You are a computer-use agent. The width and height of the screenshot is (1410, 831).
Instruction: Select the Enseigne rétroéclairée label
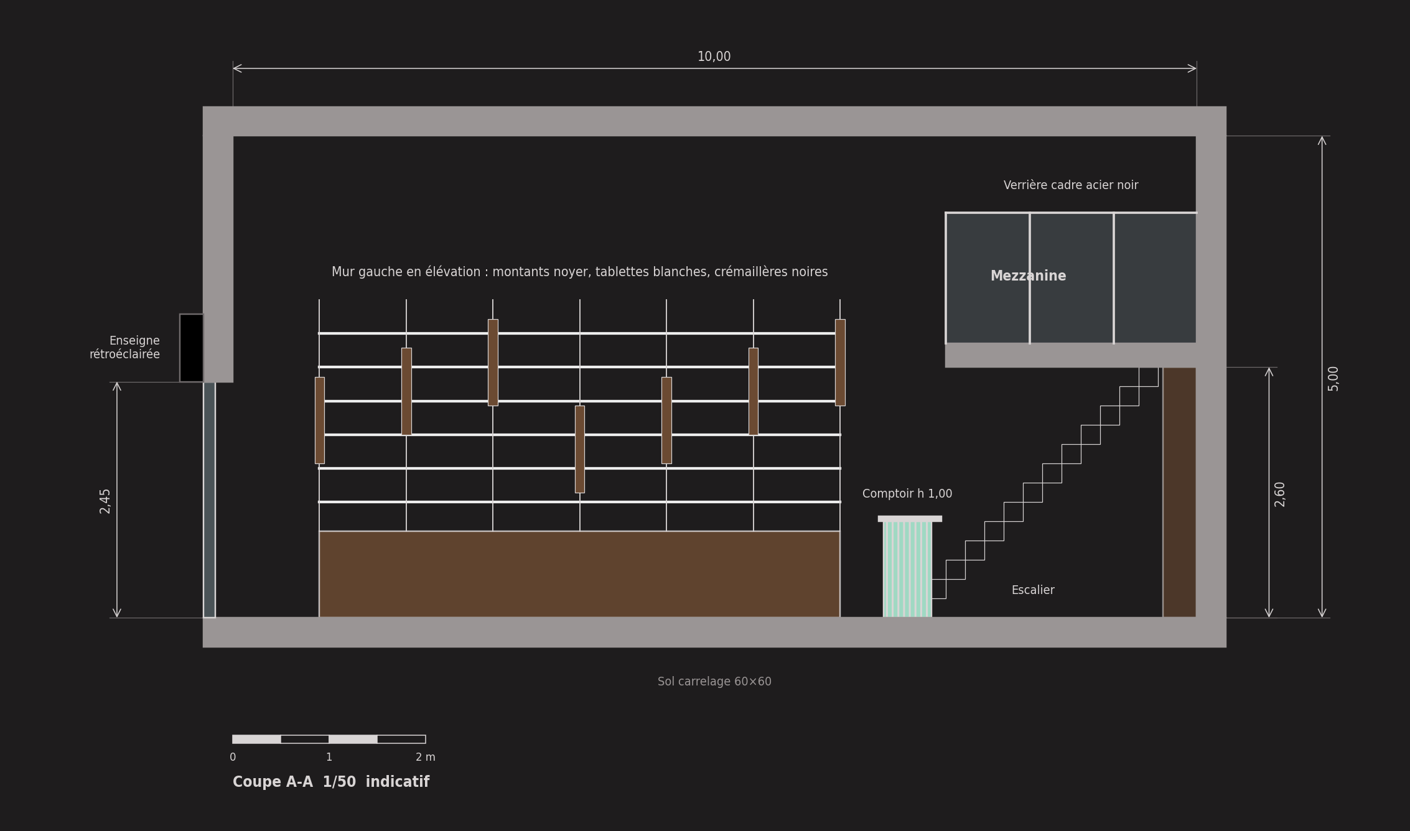(x=124, y=348)
